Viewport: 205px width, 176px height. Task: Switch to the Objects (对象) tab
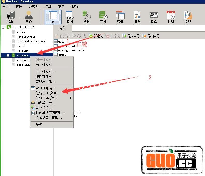(x=62, y=28)
